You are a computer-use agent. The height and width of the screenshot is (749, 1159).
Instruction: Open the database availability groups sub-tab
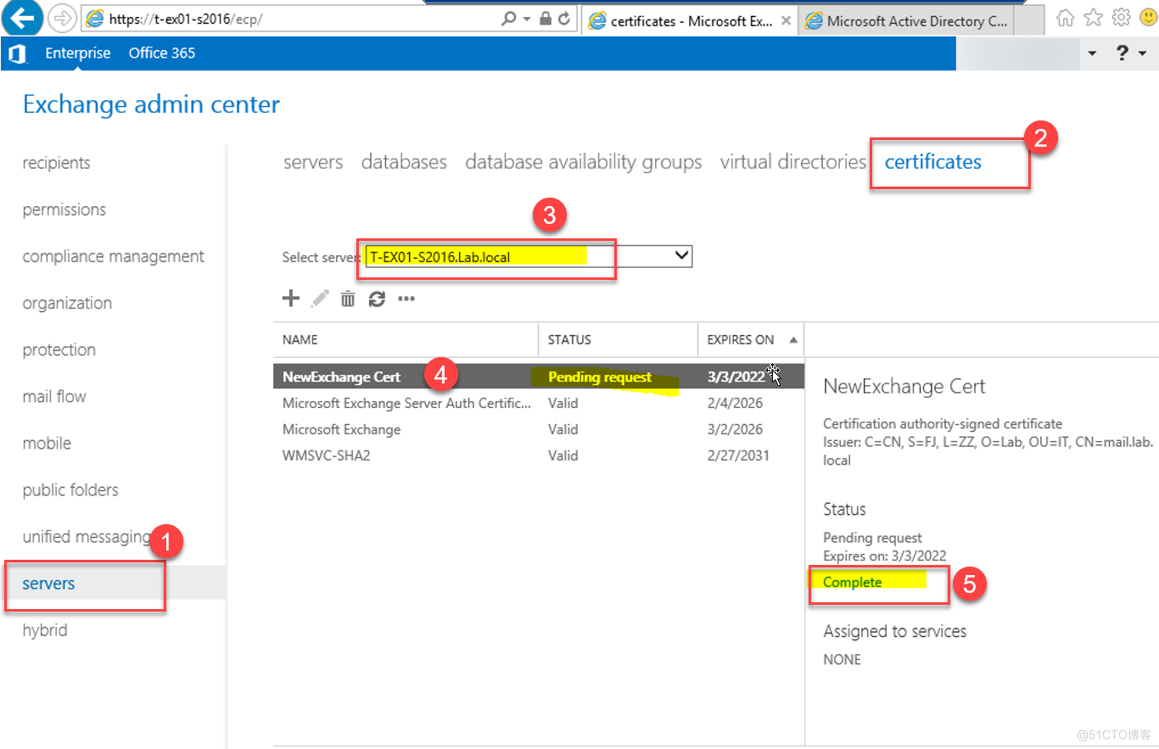click(x=584, y=161)
